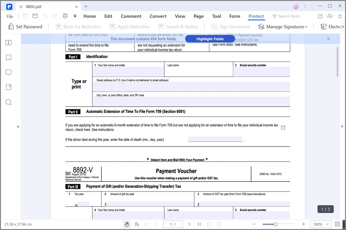Screen dimensions: 346x230
Task: Click the Amount of gift tax paid field
Action: 150,204
